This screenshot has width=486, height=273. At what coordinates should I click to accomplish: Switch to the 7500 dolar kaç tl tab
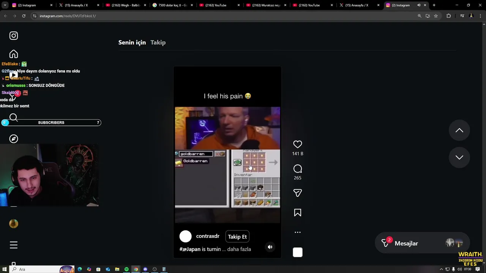click(x=172, y=5)
